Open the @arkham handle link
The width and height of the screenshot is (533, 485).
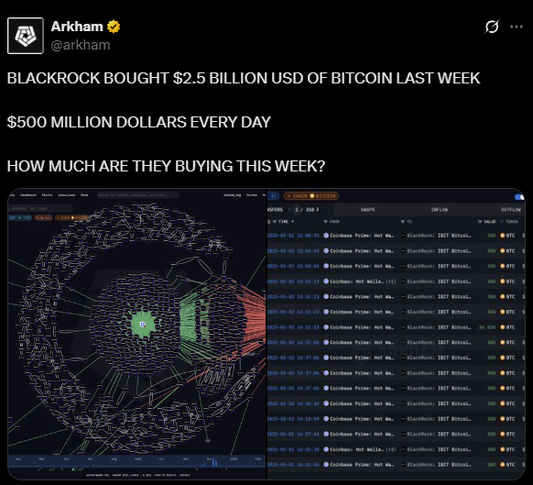pyautogui.click(x=81, y=45)
